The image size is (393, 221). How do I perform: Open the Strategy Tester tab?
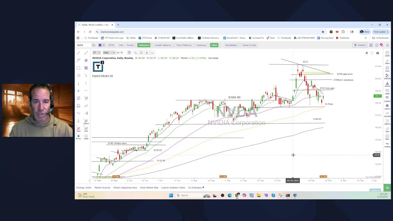click(x=84, y=188)
